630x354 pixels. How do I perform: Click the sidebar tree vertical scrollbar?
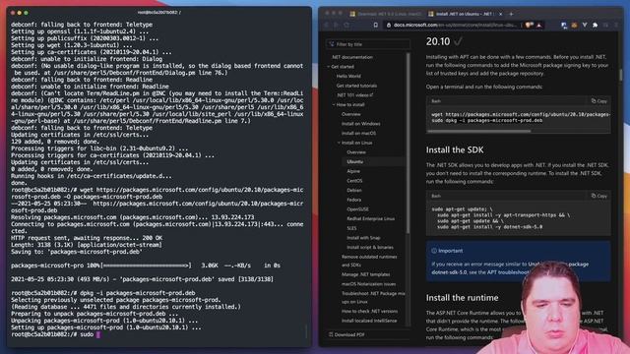click(408, 143)
